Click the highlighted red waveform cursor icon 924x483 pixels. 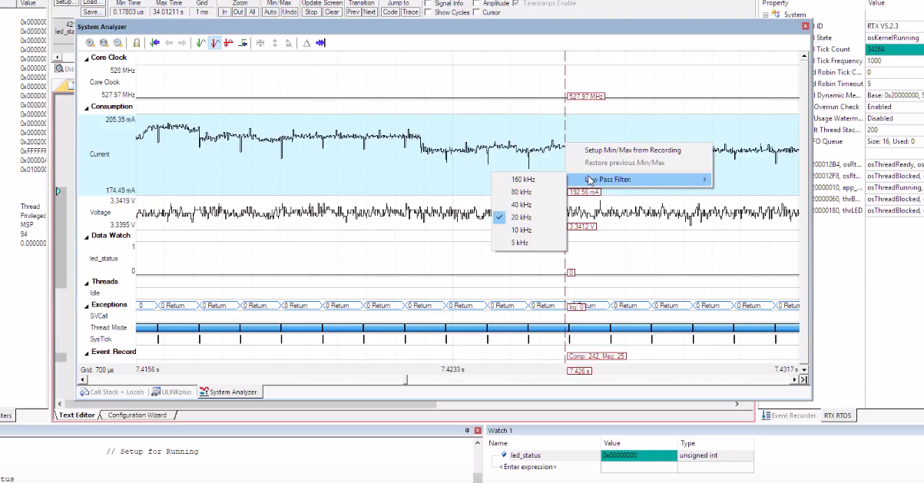click(214, 43)
